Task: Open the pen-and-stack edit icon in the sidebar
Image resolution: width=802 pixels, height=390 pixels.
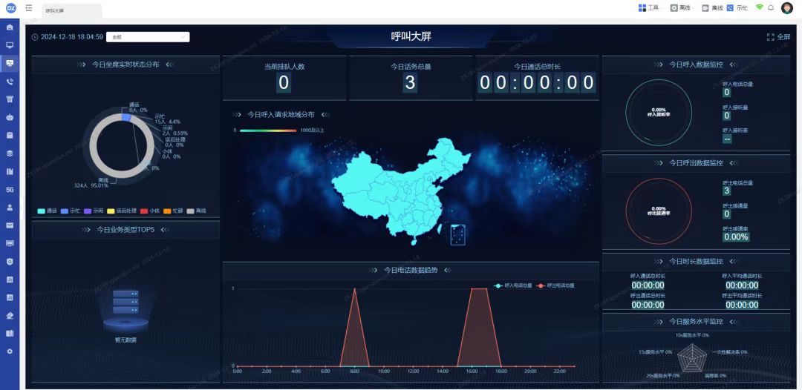Action: click(9, 315)
